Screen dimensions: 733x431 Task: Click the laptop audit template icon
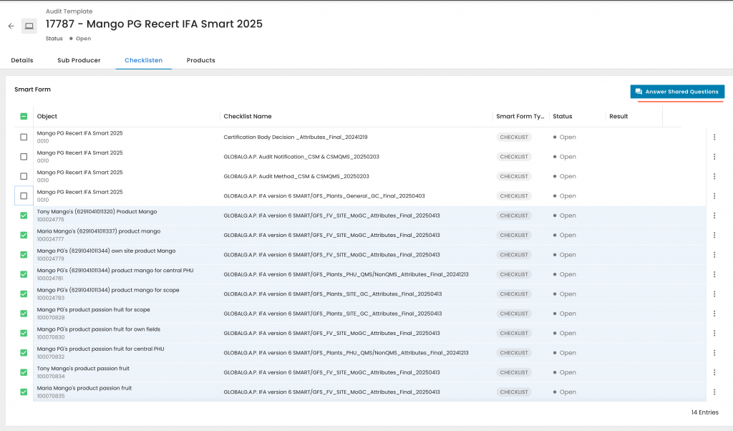(x=29, y=26)
